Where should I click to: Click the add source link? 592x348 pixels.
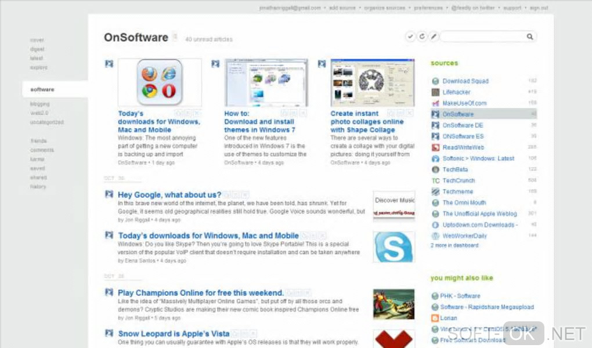342,8
